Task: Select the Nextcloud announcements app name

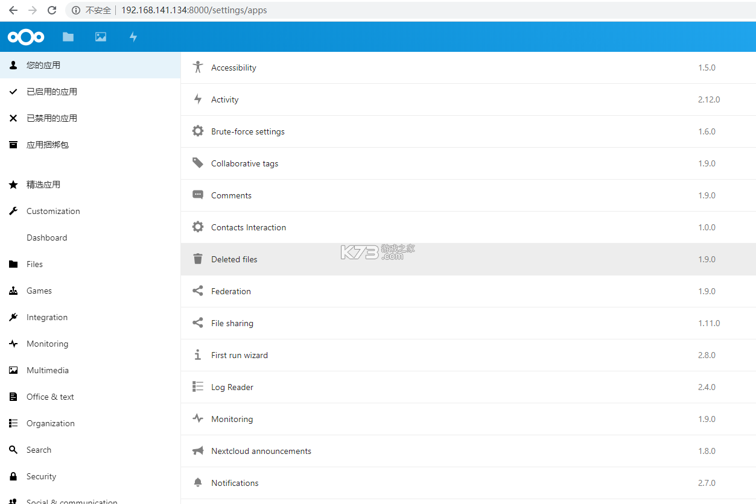Action: pyautogui.click(x=261, y=451)
